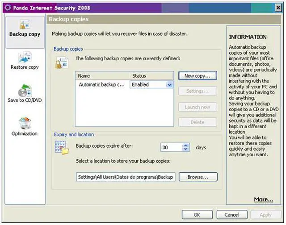
Task: Open the Optimization recycle bin icon
Action: [25, 123]
